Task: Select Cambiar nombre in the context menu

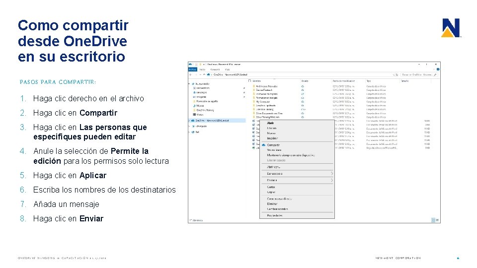Action: 277,209
